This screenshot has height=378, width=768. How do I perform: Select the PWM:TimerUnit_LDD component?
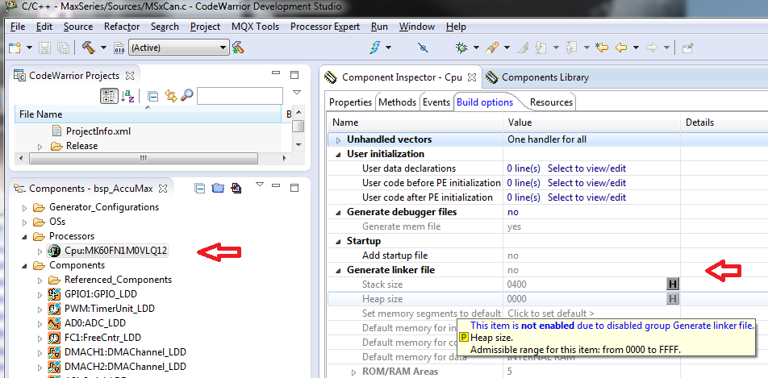(109, 309)
